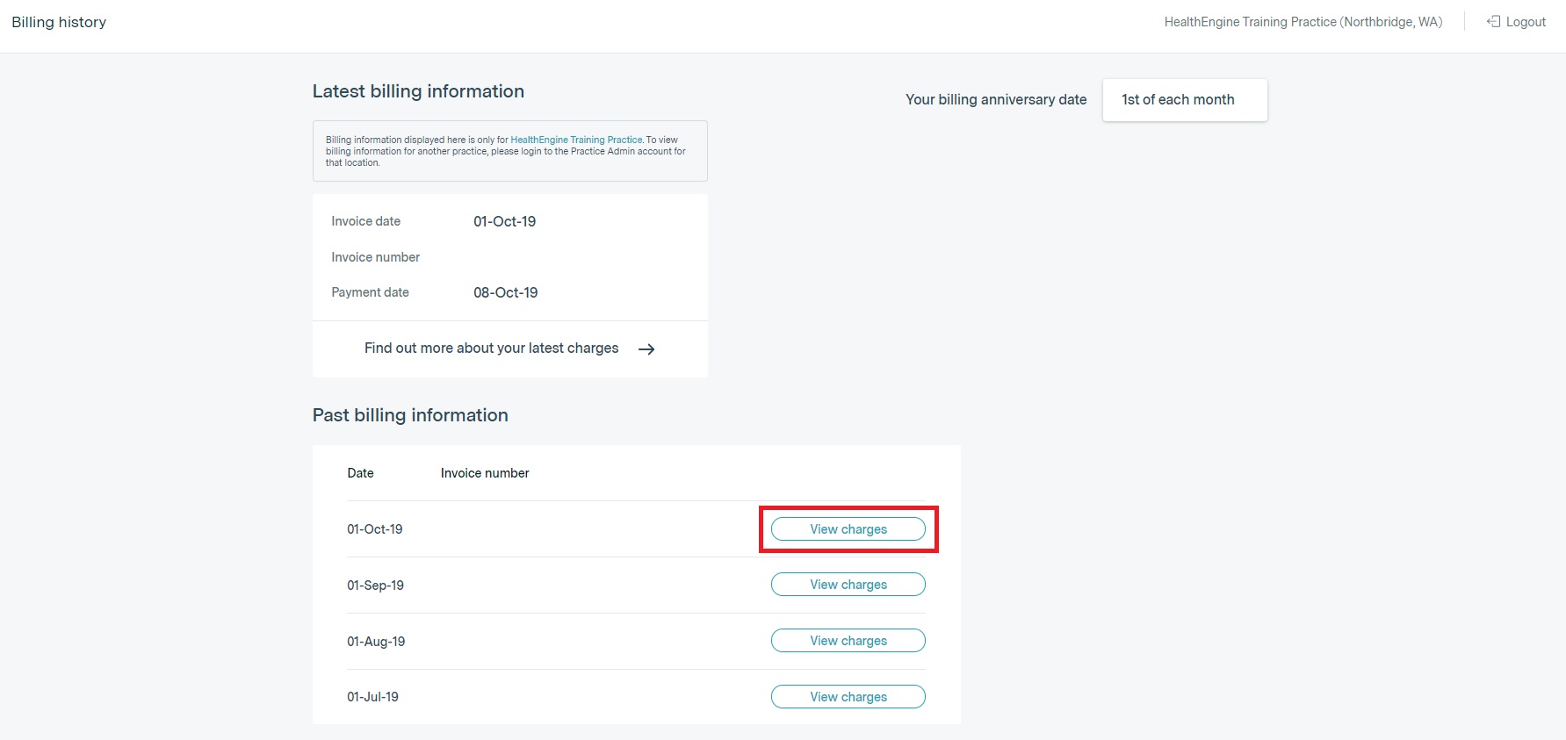The width and height of the screenshot is (1566, 740).
Task: Click the 1st of each month box
Action: point(1185,100)
